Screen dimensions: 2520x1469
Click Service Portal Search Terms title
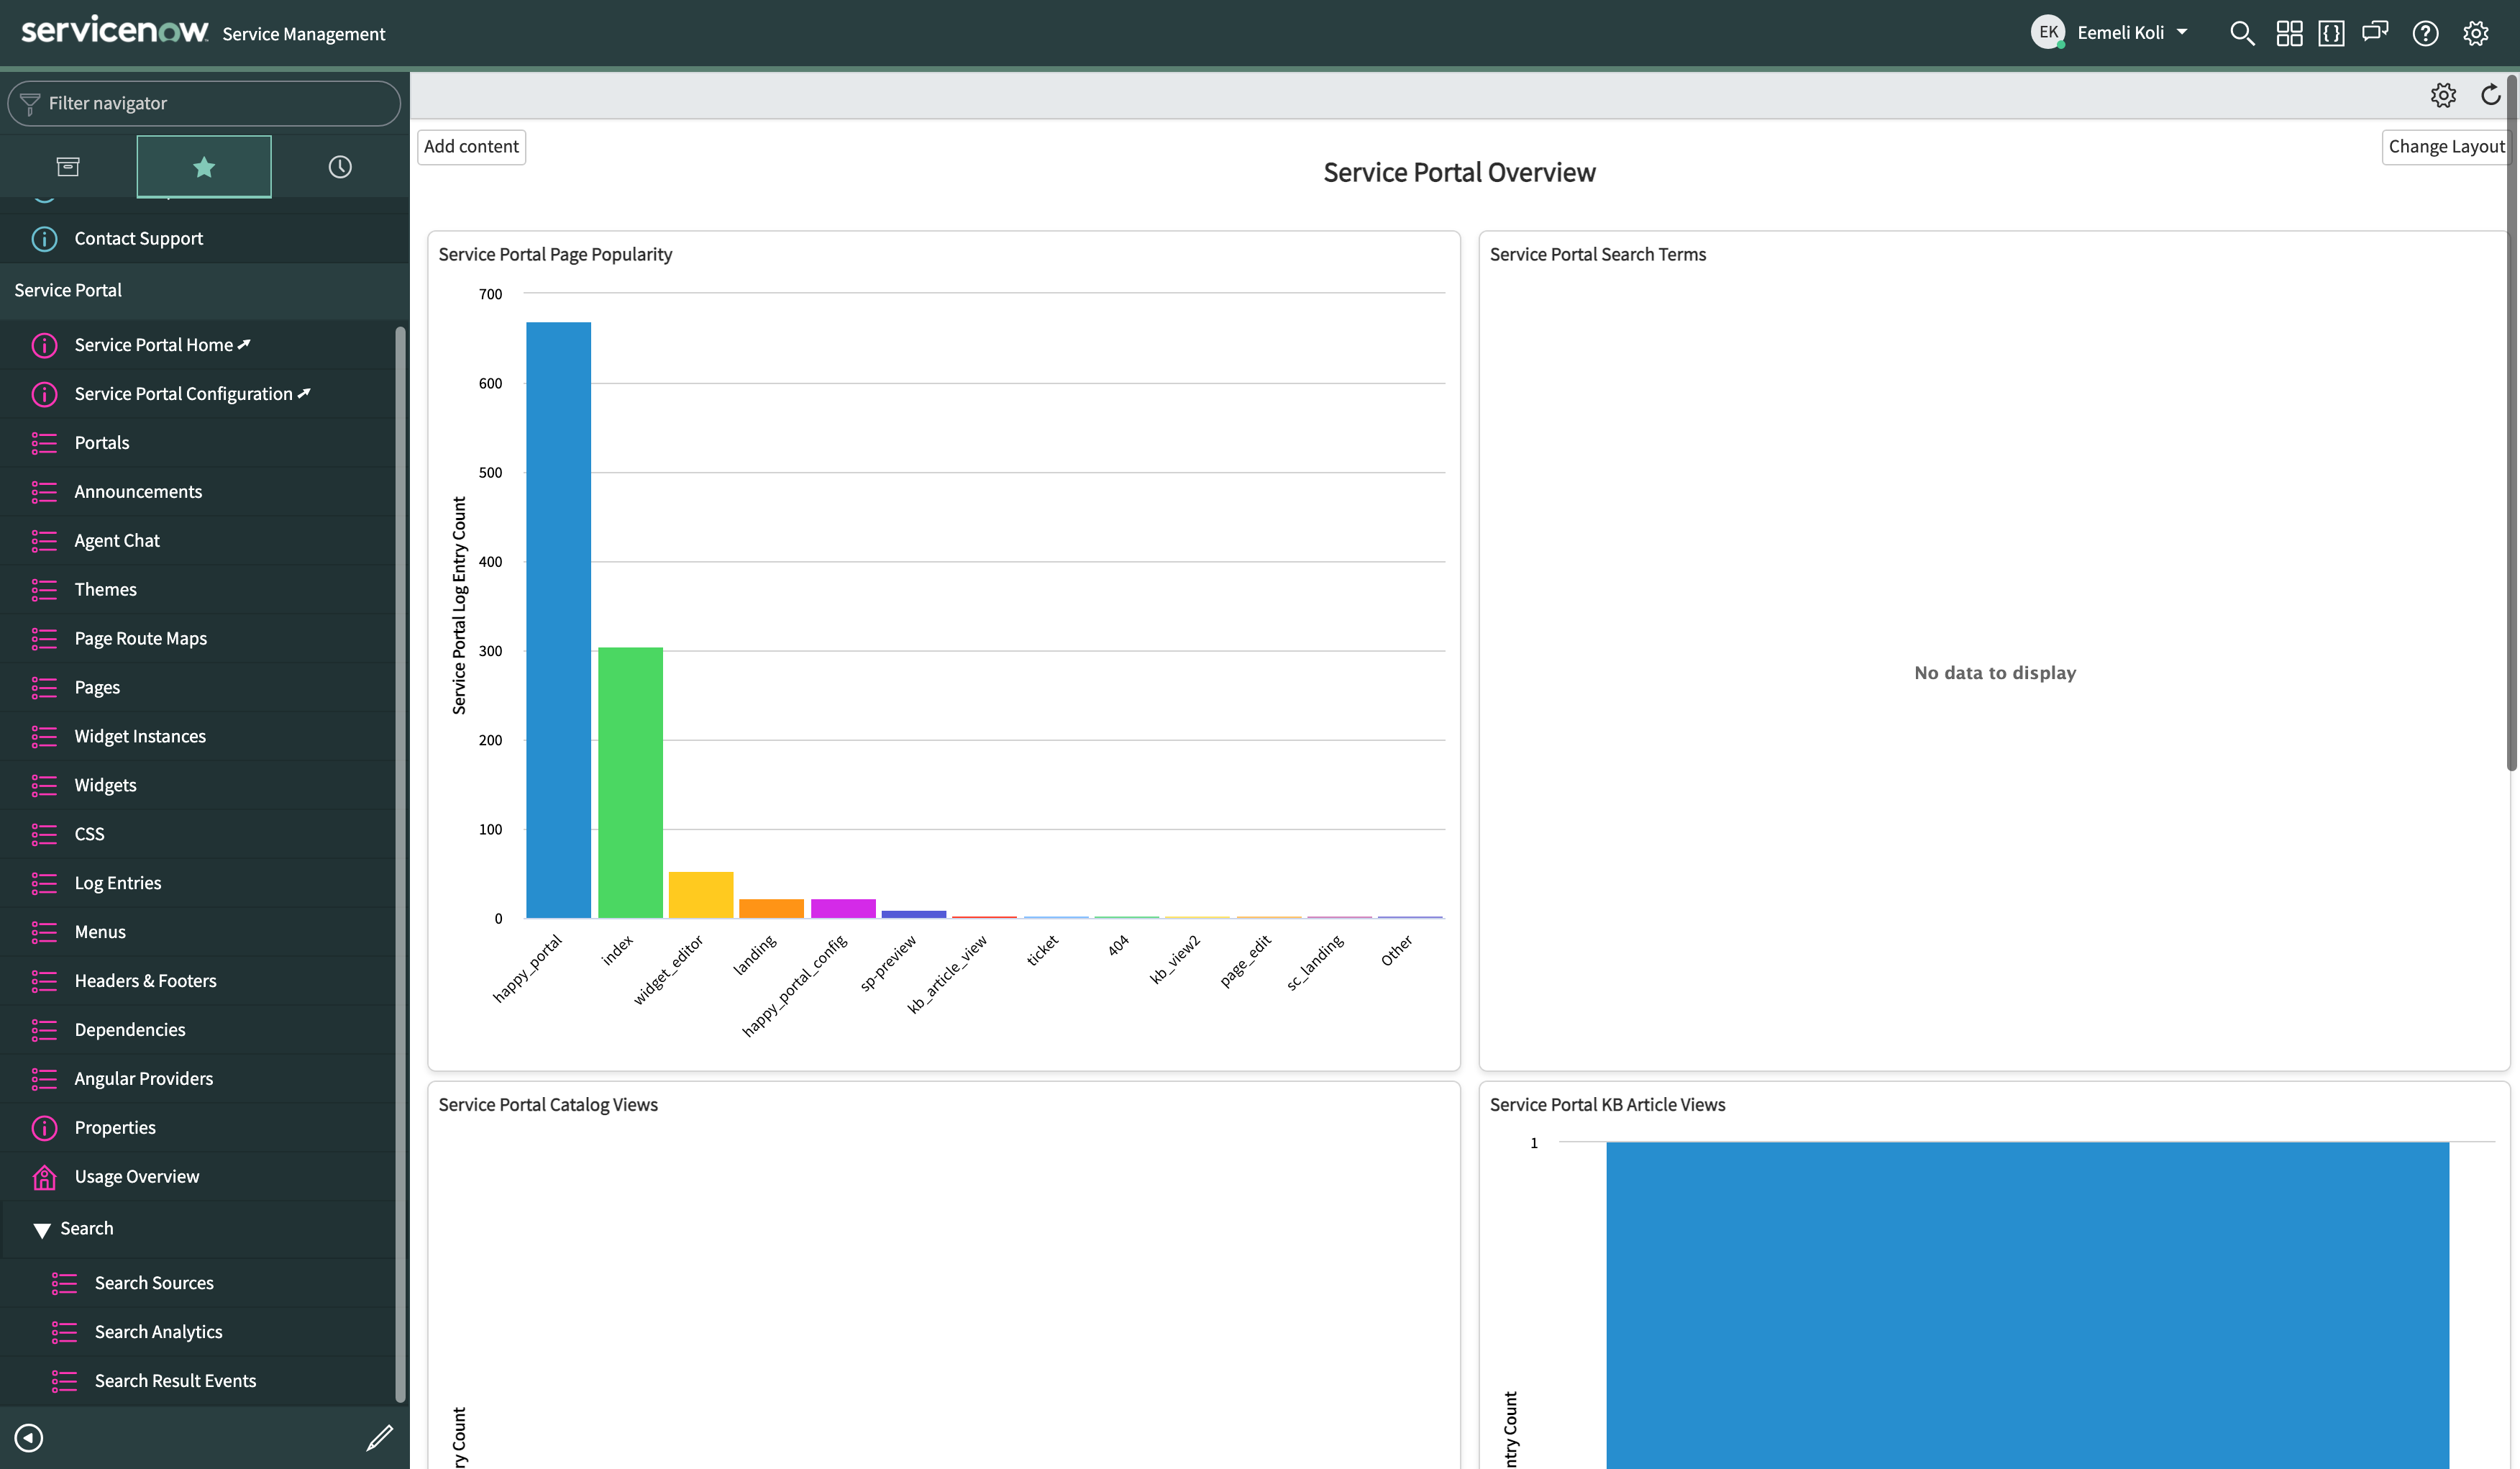pos(1597,255)
